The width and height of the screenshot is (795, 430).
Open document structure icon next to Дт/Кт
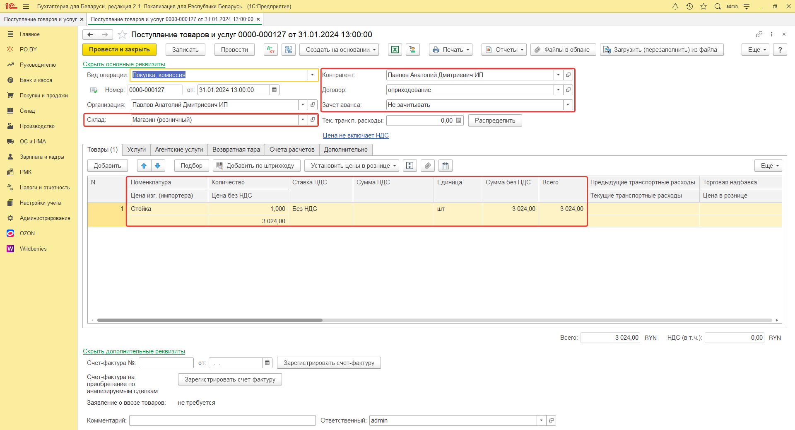click(x=289, y=50)
